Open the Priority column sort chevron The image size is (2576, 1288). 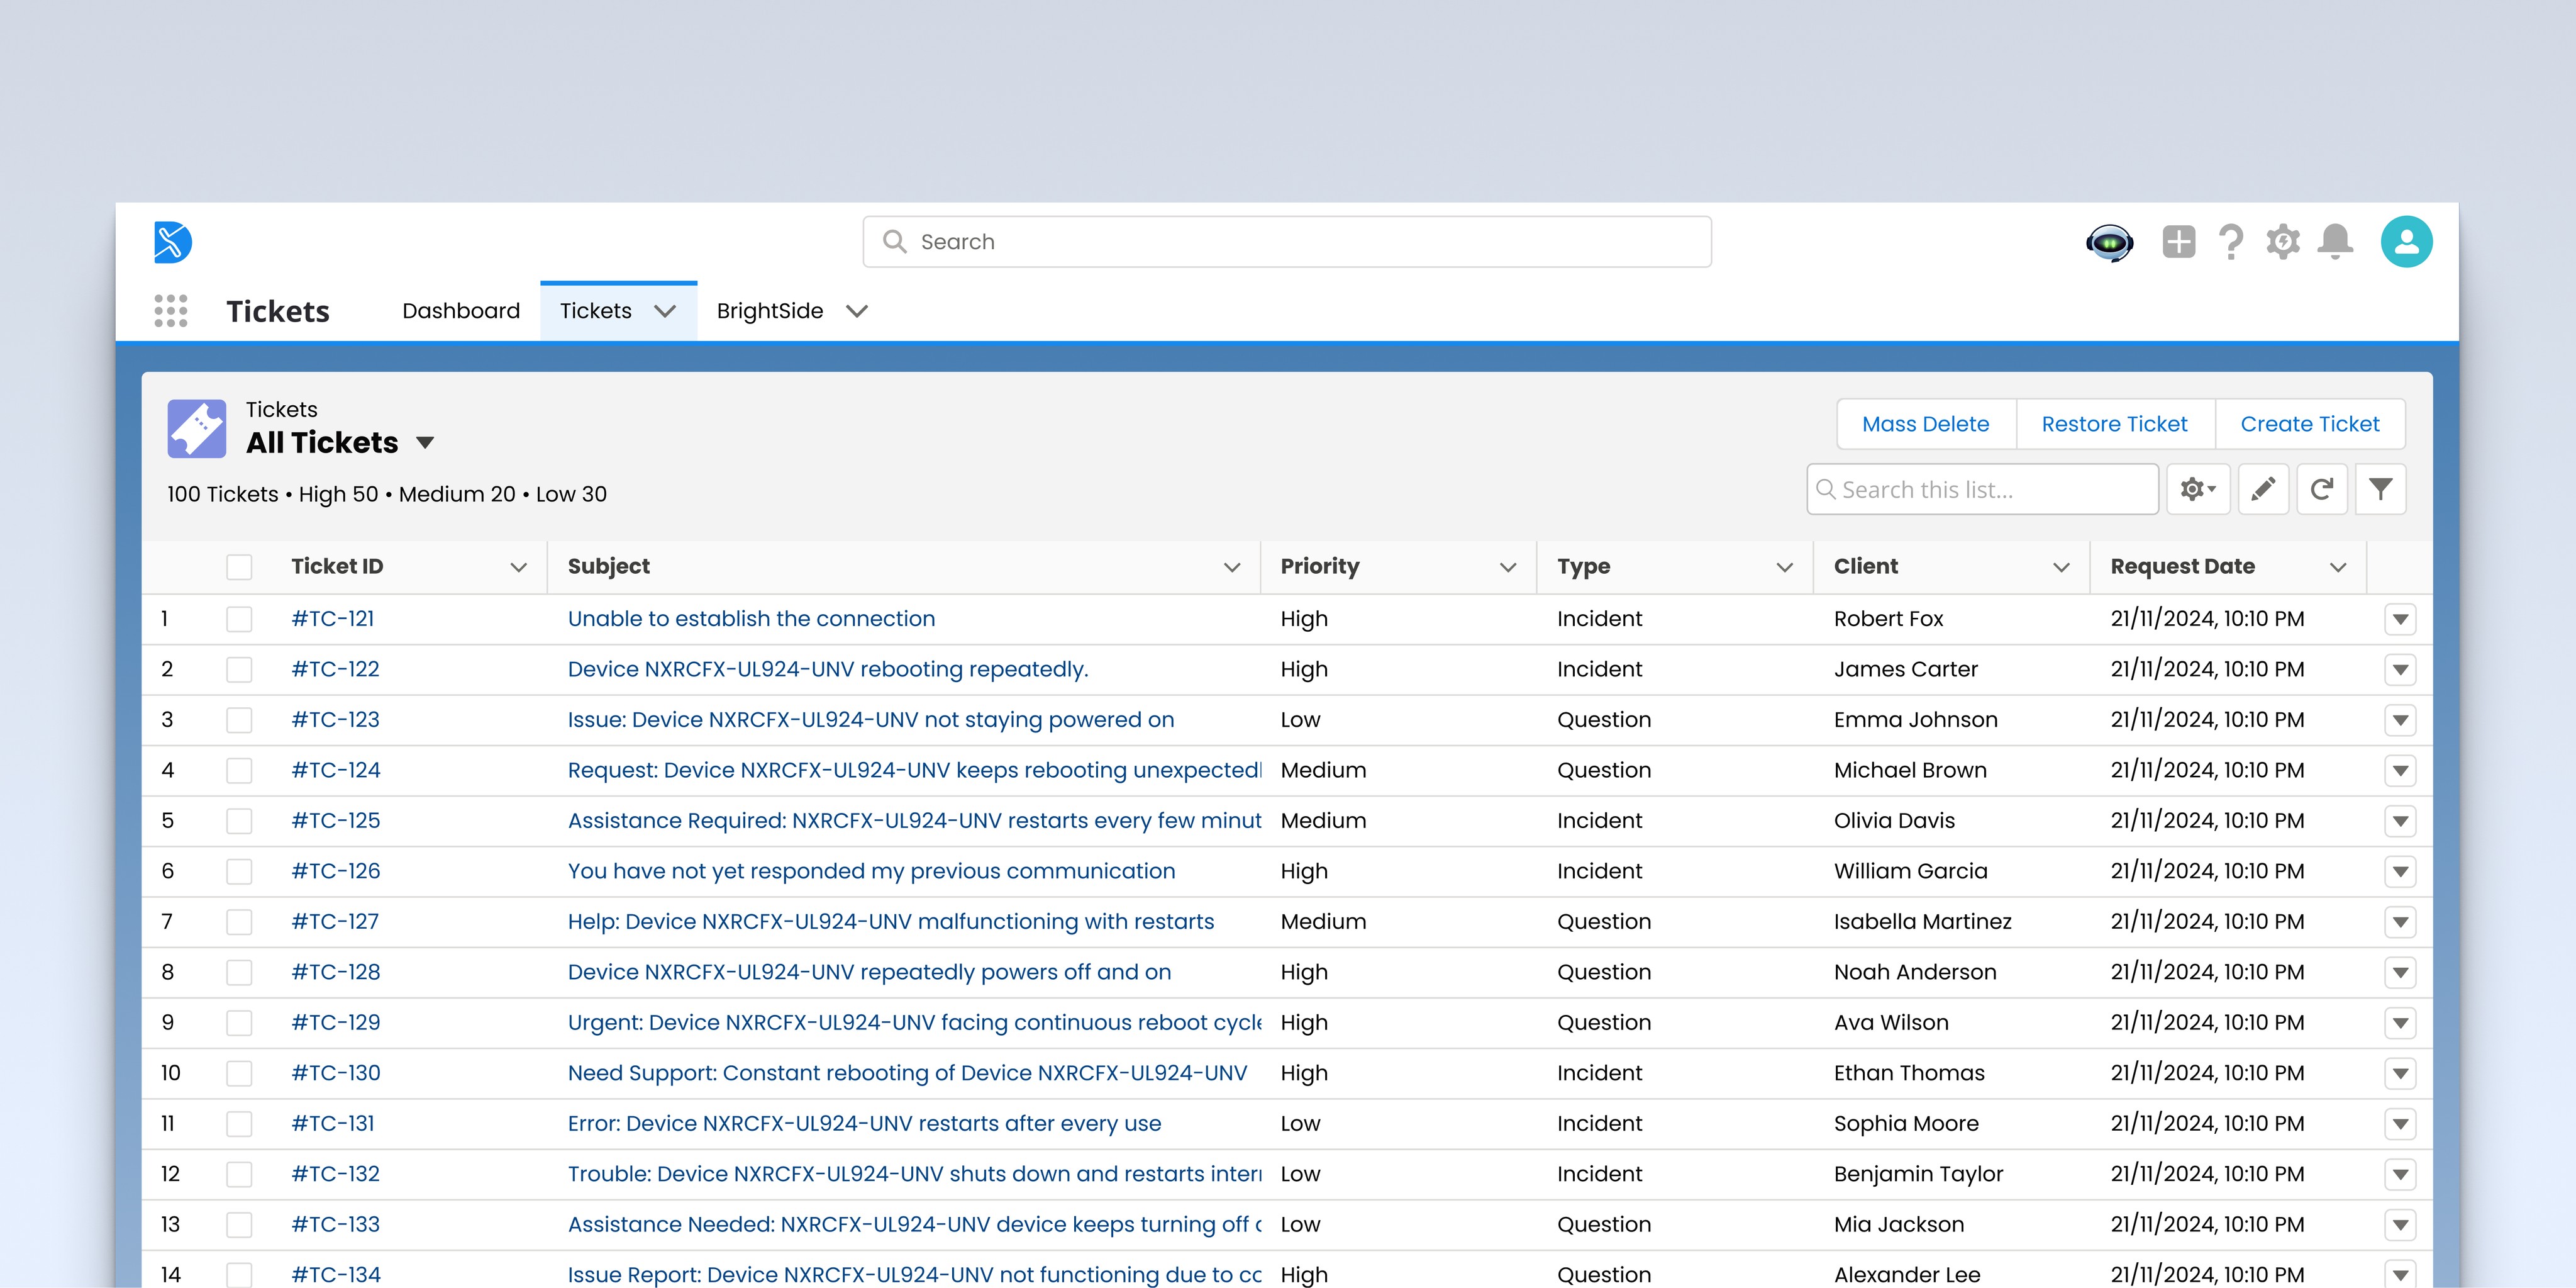[x=1508, y=568]
